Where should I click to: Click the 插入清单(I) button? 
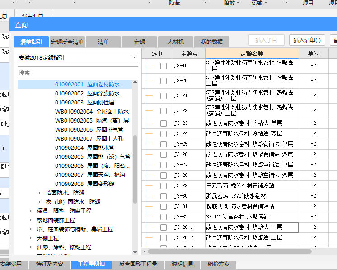pos(307,40)
